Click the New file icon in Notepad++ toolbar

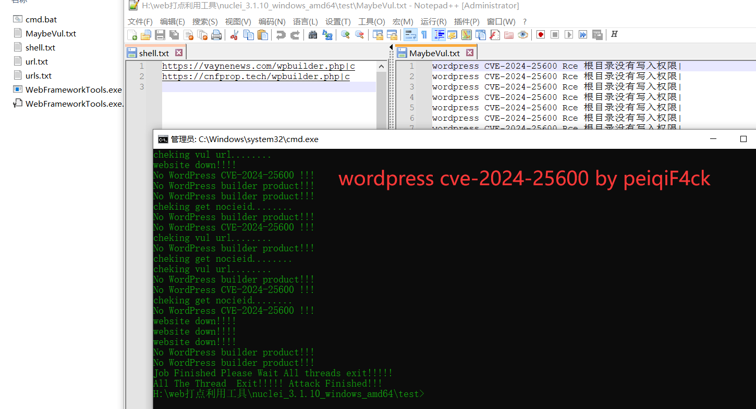click(132, 35)
